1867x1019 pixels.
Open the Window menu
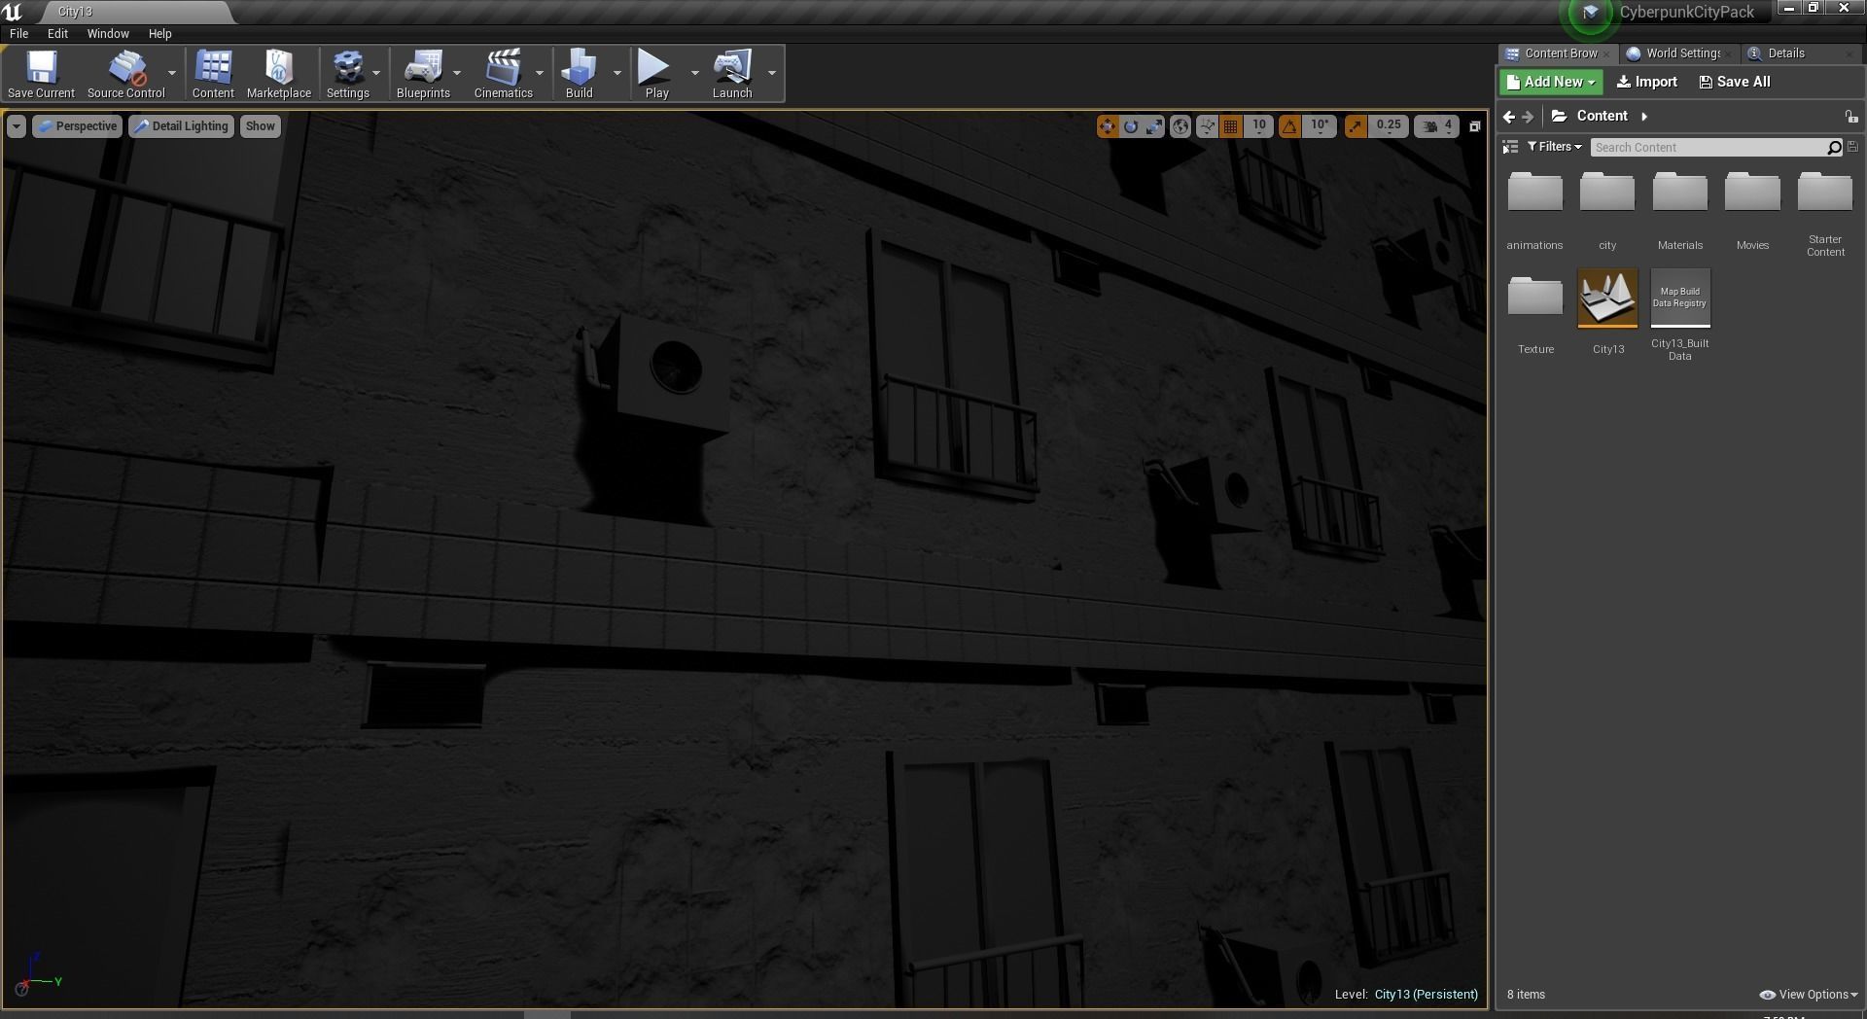108,33
